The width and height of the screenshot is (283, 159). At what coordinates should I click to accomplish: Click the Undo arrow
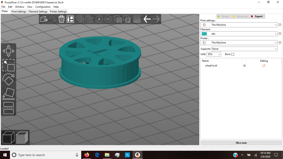[147, 19]
